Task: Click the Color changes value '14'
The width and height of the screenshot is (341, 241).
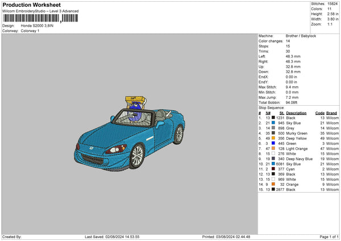Action: [288, 41]
